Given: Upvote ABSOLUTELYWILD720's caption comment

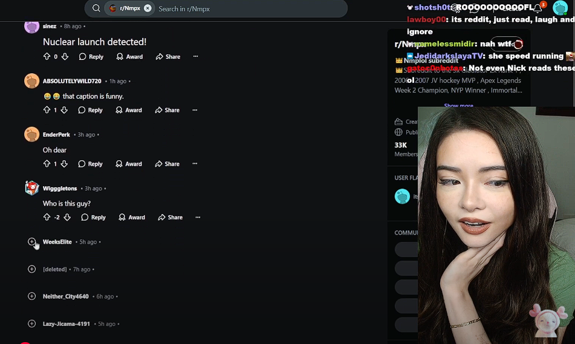Looking at the screenshot, I should 47,110.
